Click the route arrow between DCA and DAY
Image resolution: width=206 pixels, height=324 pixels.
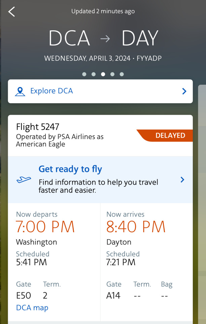(105, 39)
